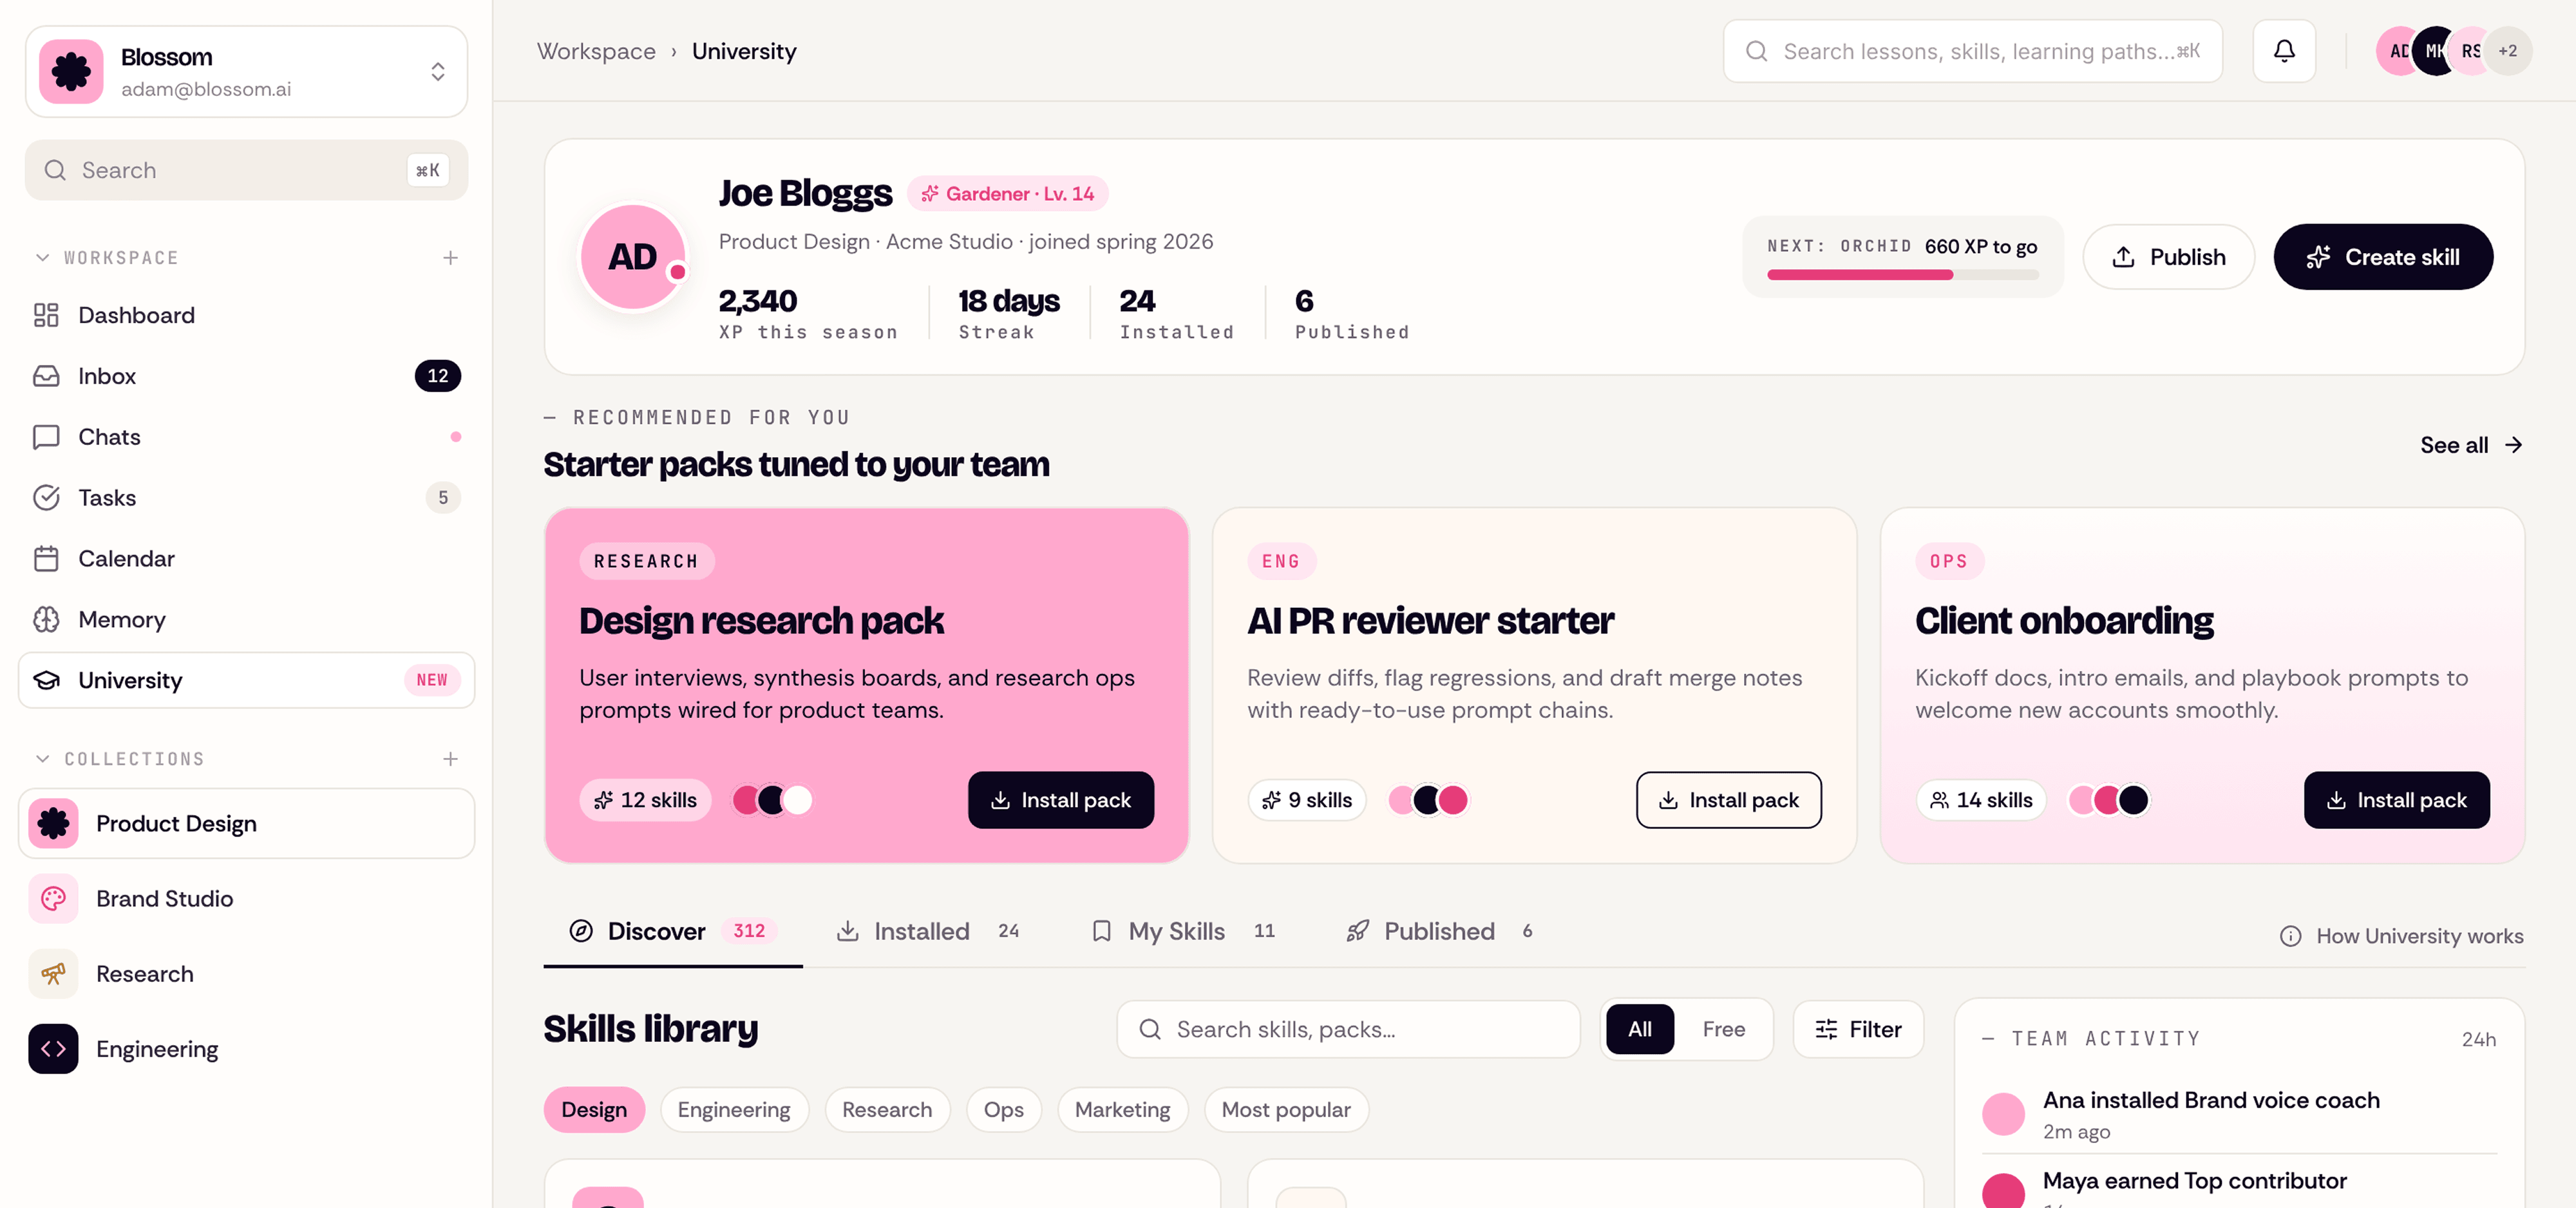The image size is (2576, 1208).
Task: Click AI PR reviewer member avatars
Action: [1427, 800]
